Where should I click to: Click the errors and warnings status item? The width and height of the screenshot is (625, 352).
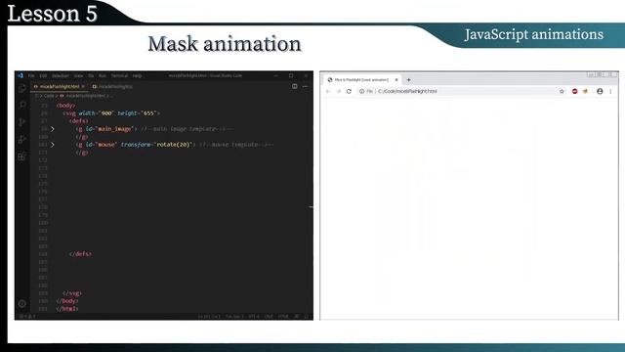[27, 317]
